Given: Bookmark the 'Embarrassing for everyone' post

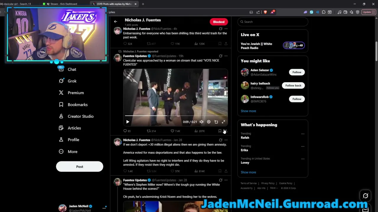Looking at the screenshot, I should pyautogui.click(x=220, y=44).
